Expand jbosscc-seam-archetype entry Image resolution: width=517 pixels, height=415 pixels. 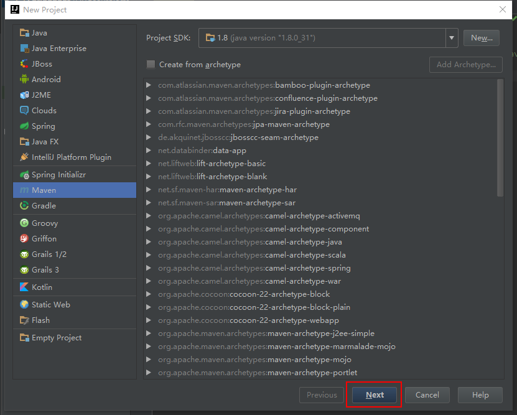pyautogui.click(x=149, y=138)
